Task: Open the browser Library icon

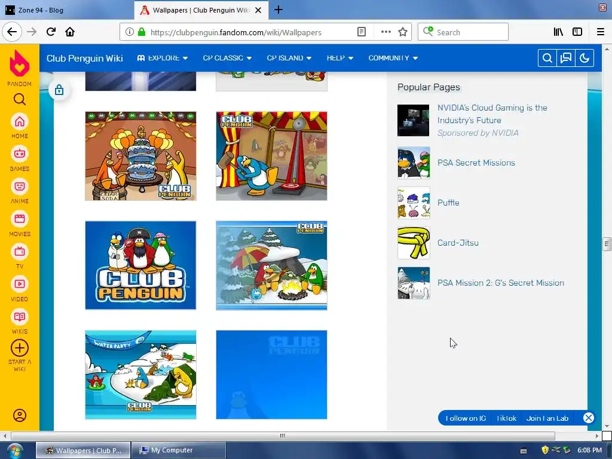Action: click(558, 32)
